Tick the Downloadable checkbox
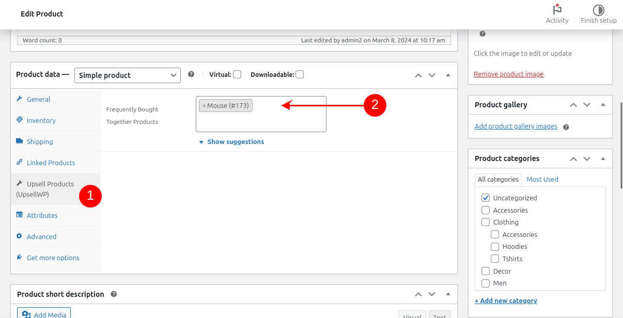The image size is (623, 318). [x=300, y=74]
